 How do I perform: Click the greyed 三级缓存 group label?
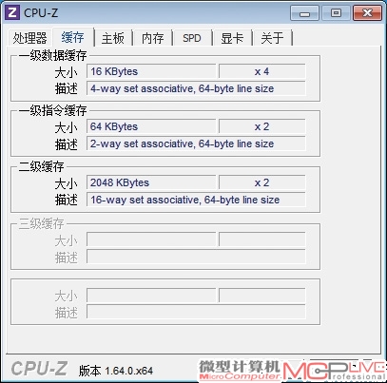pyautogui.click(x=41, y=223)
